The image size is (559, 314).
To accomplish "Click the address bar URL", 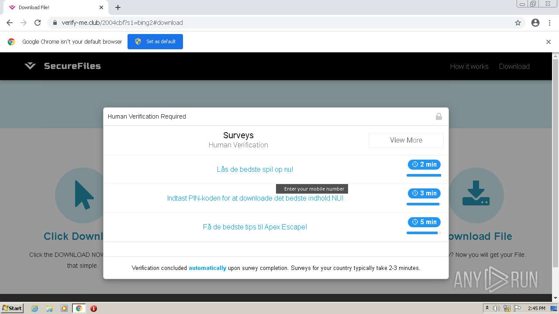I will (x=122, y=23).
